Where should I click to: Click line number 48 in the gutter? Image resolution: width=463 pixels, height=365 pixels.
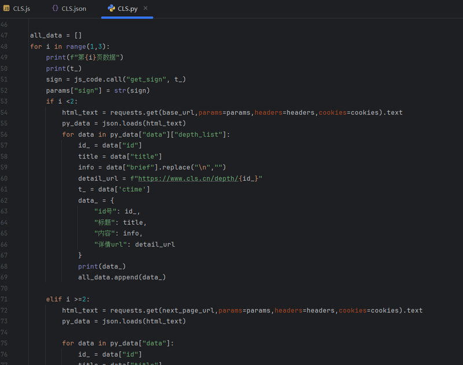click(4, 46)
